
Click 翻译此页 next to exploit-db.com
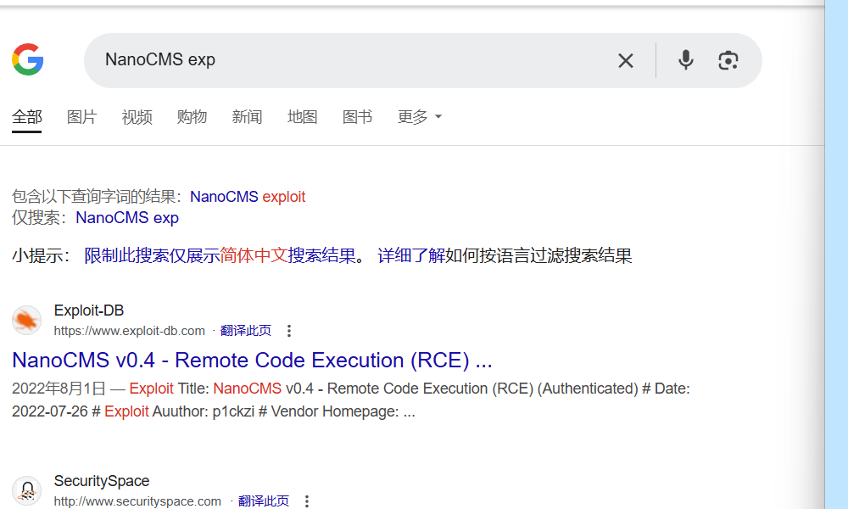pos(246,331)
